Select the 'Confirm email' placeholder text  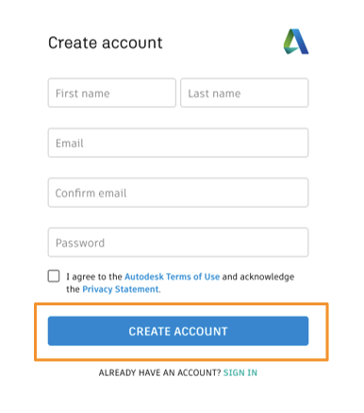pos(91,193)
